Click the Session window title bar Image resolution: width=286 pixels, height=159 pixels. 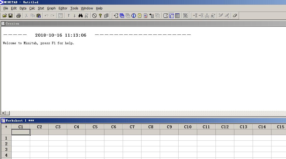click(143, 23)
